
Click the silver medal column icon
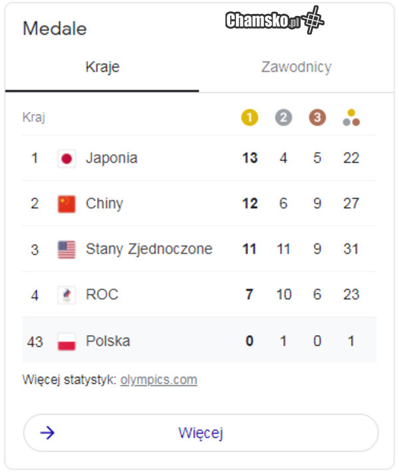click(x=283, y=118)
